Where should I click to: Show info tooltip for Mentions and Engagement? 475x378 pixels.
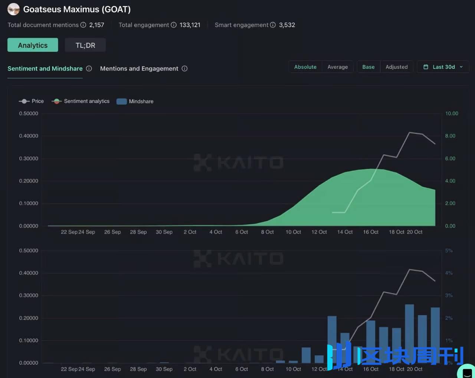(x=184, y=68)
